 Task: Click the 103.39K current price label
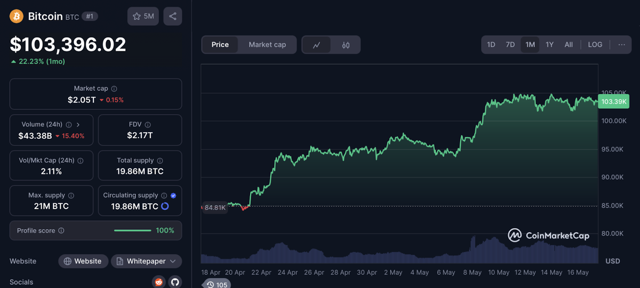pos(614,101)
